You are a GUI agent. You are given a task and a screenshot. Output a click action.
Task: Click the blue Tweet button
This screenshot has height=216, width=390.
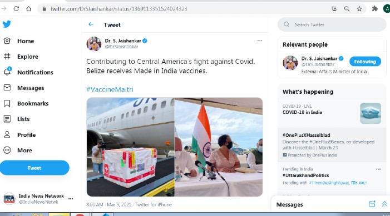[x=34, y=168]
